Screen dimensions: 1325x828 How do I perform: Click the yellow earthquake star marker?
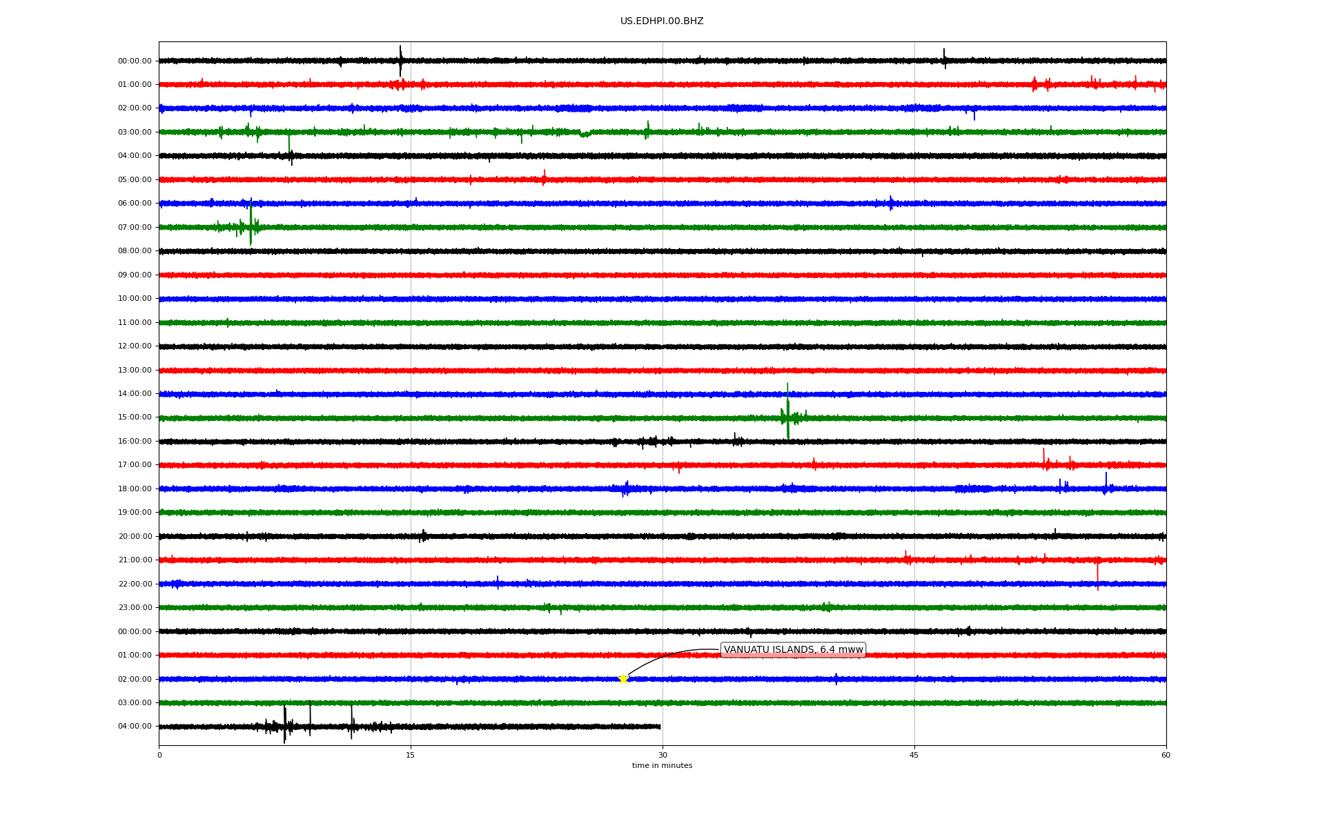(x=623, y=679)
